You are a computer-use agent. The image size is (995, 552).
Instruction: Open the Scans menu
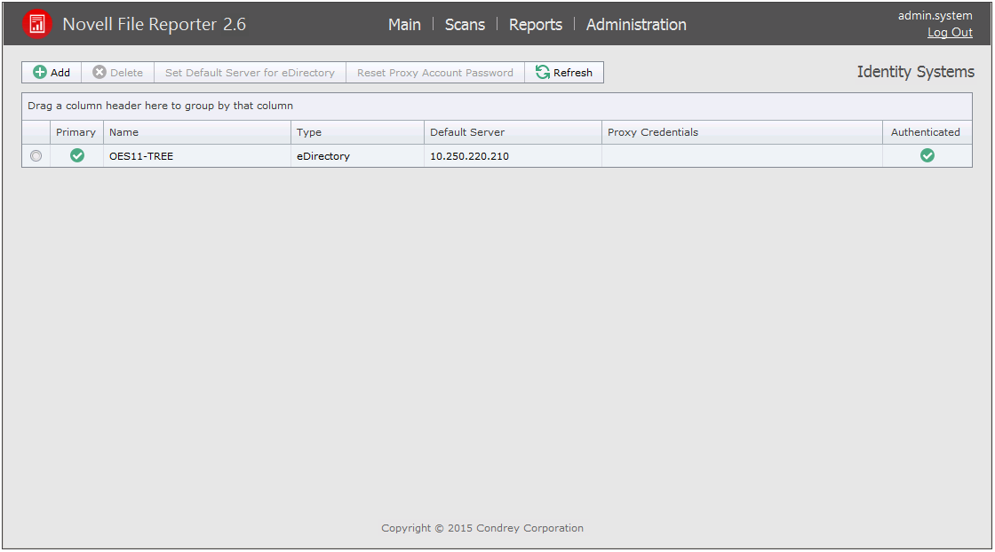pos(465,25)
